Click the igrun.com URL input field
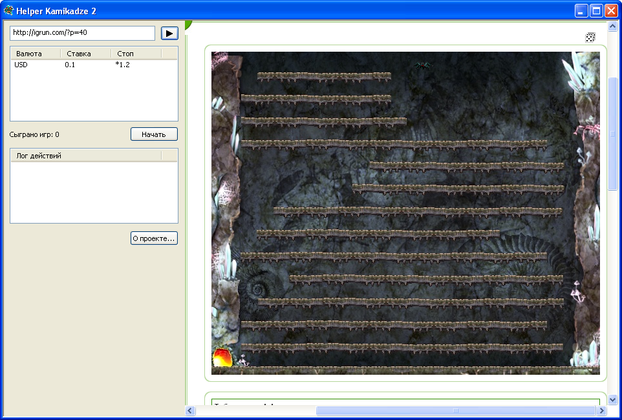This screenshot has width=622, height=420. click(82, 33)
